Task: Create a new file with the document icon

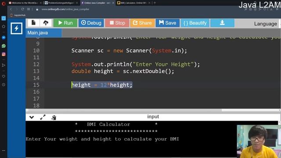Action: point(33,23)
